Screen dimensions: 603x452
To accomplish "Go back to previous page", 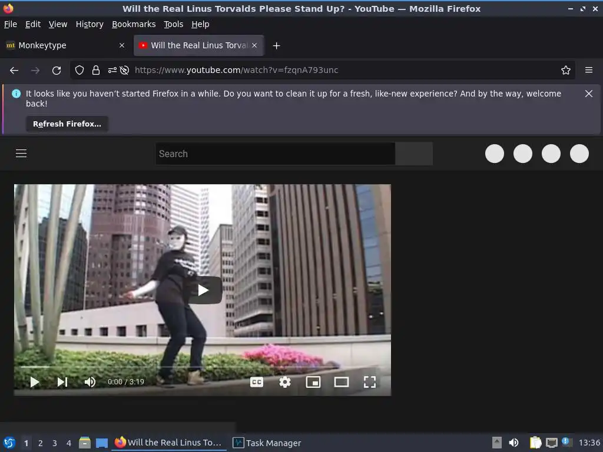I will point(14,71).
